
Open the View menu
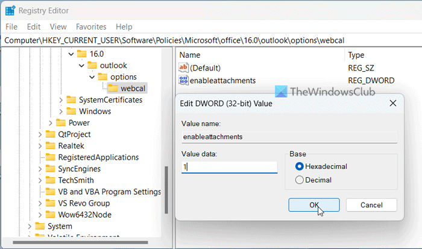tap(58, 27)
